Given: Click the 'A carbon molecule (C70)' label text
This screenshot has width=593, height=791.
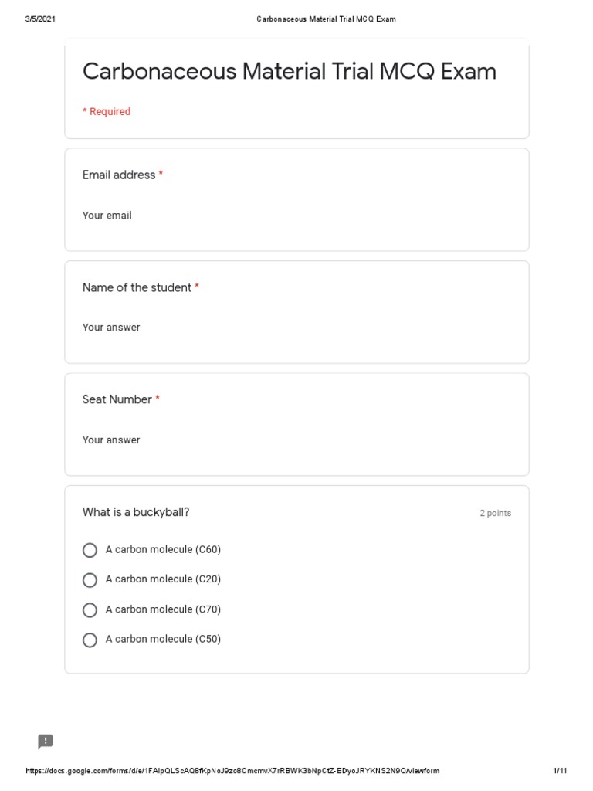Looking at the screenshot, I should coord(163,609).
